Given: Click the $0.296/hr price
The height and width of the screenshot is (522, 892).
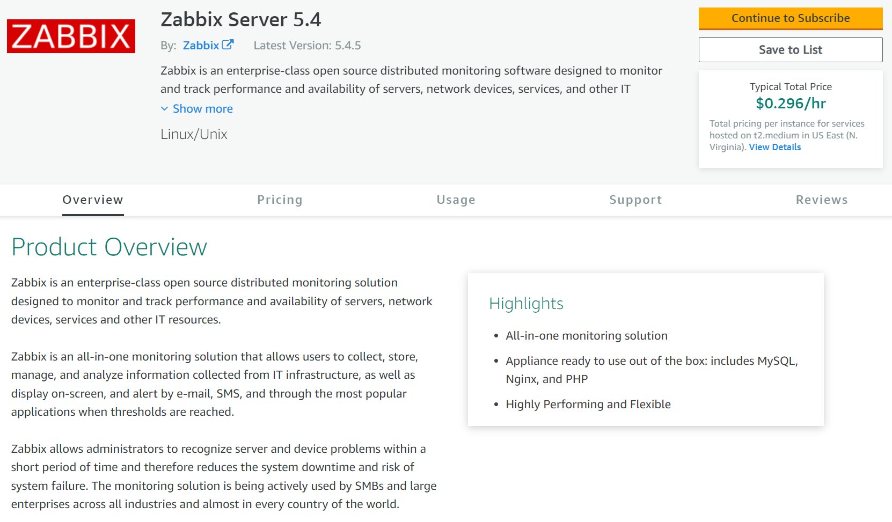Looking at the screenshot, I should [x=791, y=103].
